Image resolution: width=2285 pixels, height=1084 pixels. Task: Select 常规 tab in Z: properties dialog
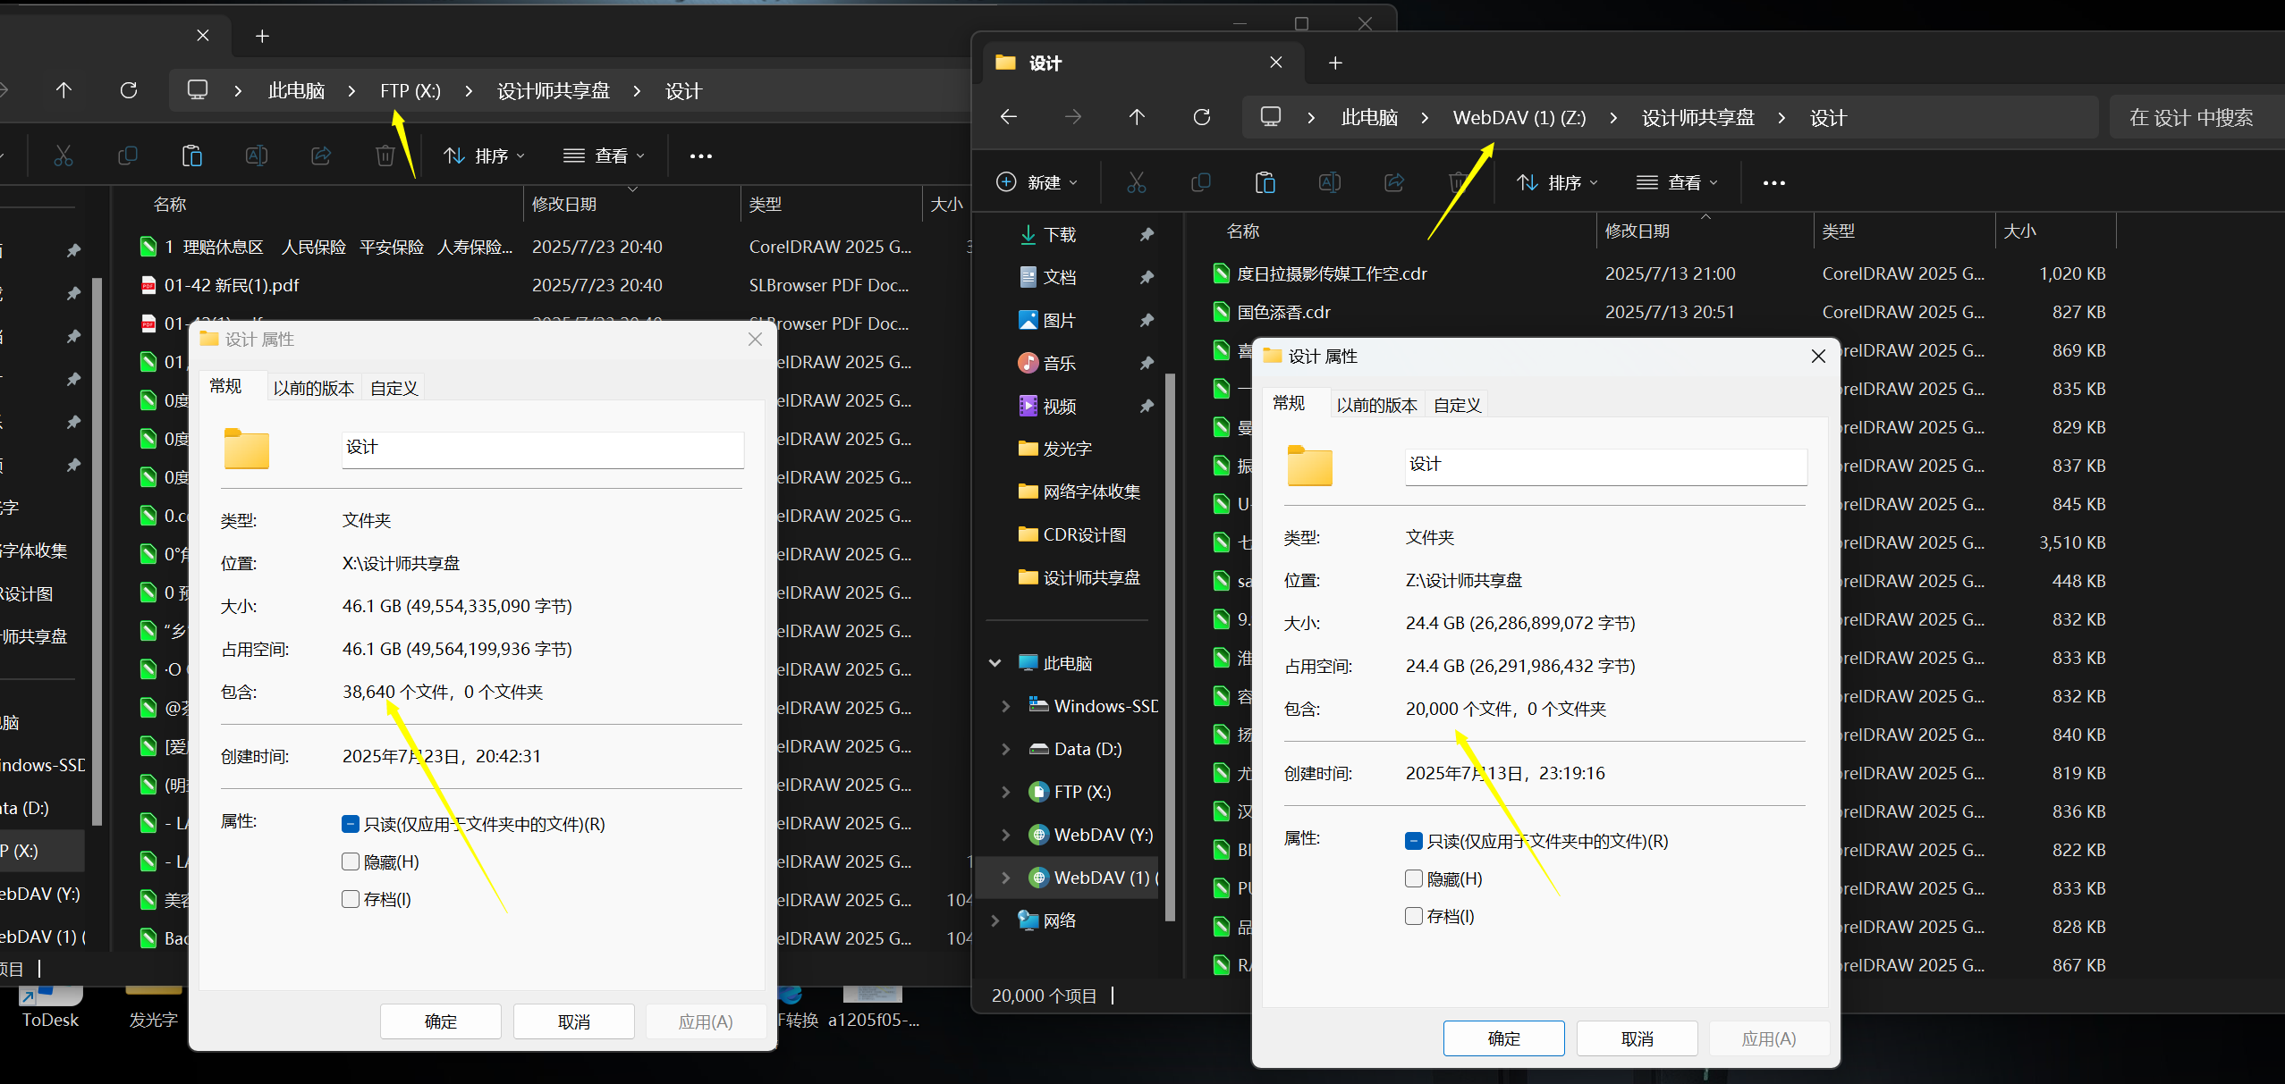[1289, 403]
